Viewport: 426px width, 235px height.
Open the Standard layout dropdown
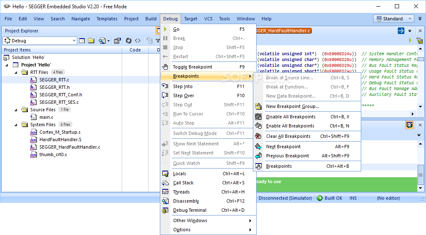(394, 19)
